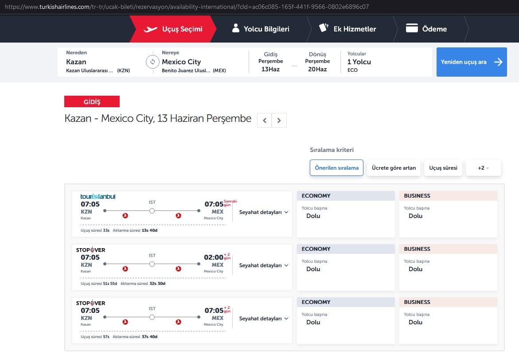The image size is (519, 358).
Task: Select Economy fare for the 02:00 arrival flight
Action: (x=346, y=267)
